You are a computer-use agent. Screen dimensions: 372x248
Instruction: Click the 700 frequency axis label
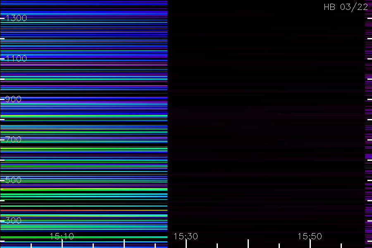pos(13,140)
